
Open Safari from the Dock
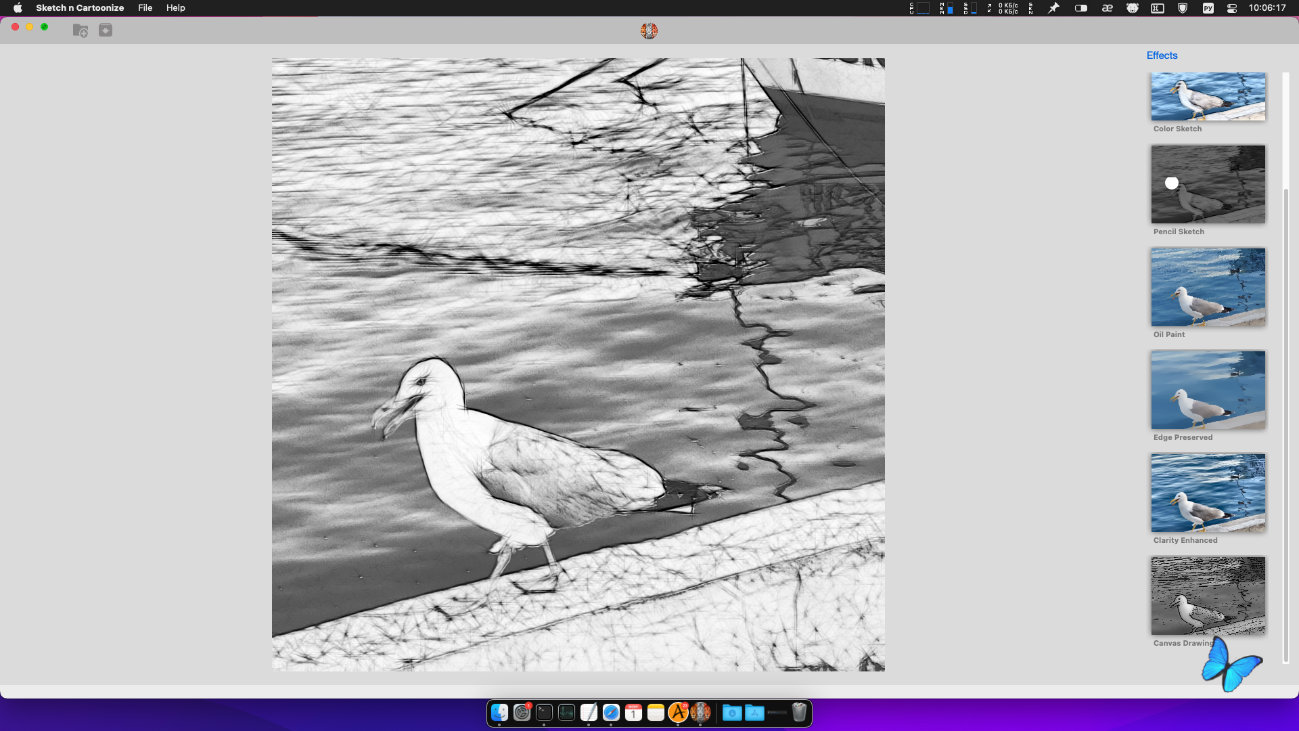(x=611, y=713)
